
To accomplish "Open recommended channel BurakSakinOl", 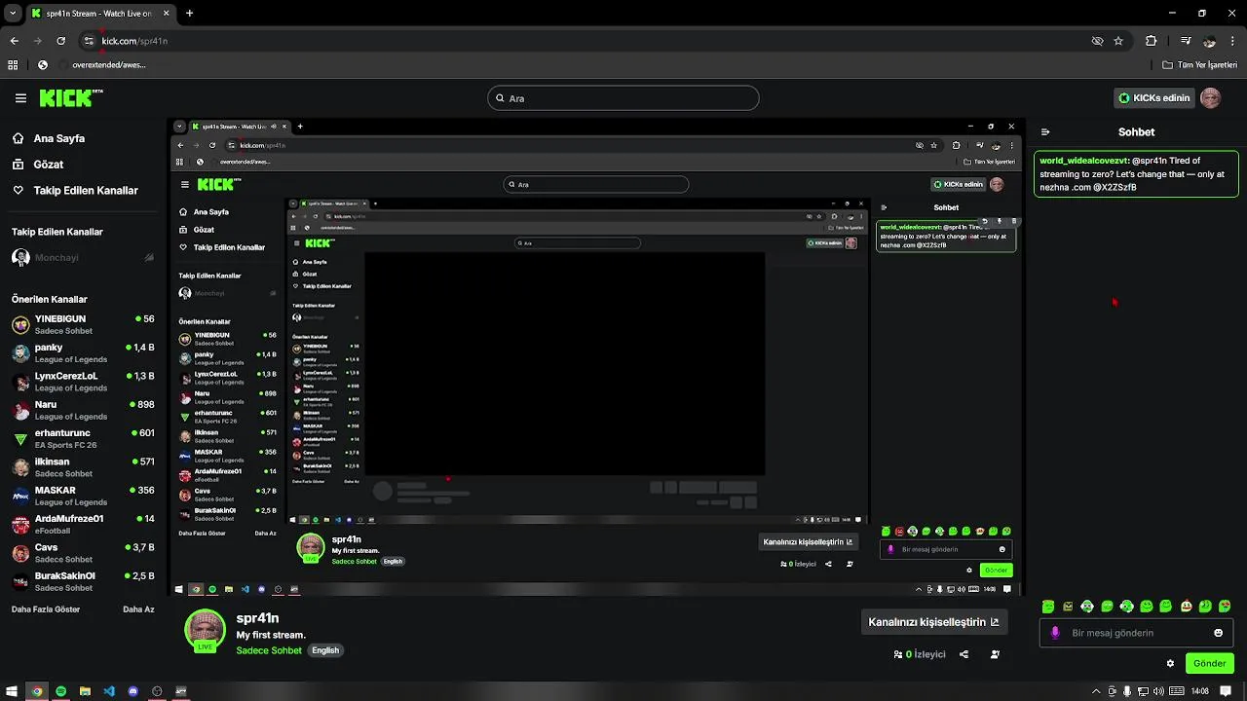I will point(83,581).
